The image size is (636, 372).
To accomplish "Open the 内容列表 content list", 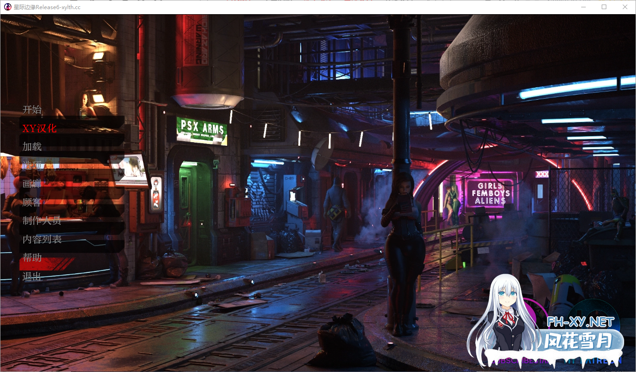I will pyautogui.click(x=41, y=239).
